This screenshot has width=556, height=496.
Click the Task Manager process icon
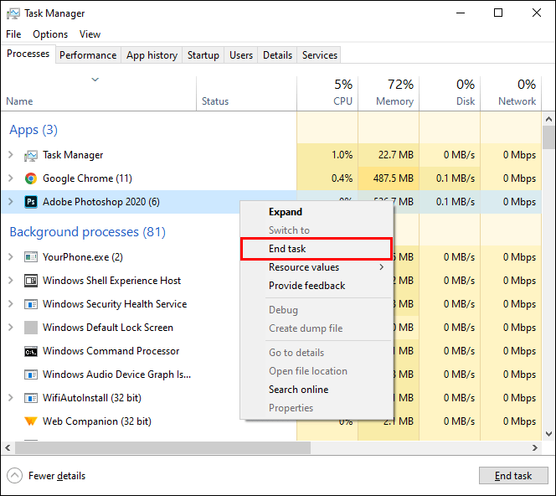[31, 155]
